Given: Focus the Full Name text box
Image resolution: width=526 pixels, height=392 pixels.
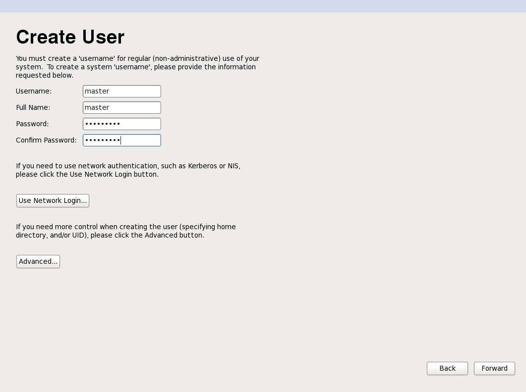Looking at the screenshot, I should coord(122,107).
